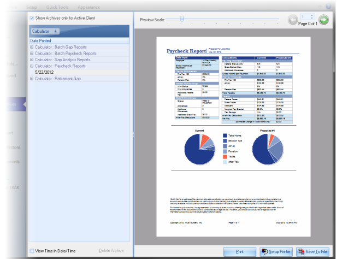The height and width of the screenshot is (259, 342).
Task: Expand Calculator : Retirement Gap group
Action: click(32, 79)
